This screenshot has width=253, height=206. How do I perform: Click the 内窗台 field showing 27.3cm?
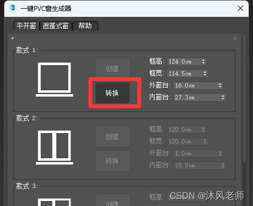pos(200,97)
